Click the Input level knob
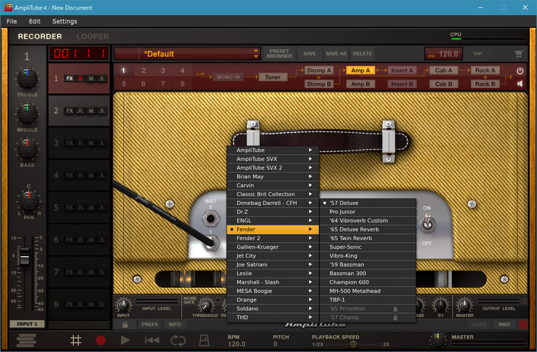This screenshot has height=352, width=537. (x=124, y=305)
